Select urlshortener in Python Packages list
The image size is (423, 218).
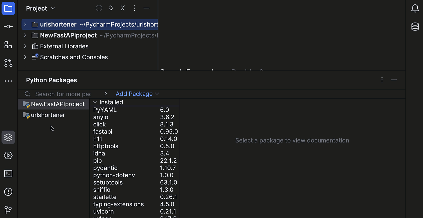tap(48, 115)
